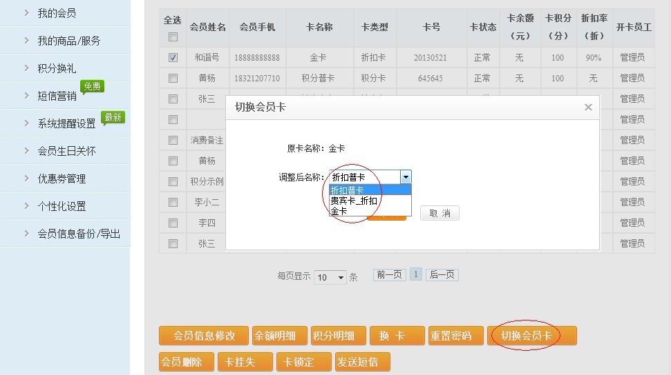The width and height of the screenshot is (671, 375).
Task: Open 短信营销 in the sidebar
Action: point(57,96)
